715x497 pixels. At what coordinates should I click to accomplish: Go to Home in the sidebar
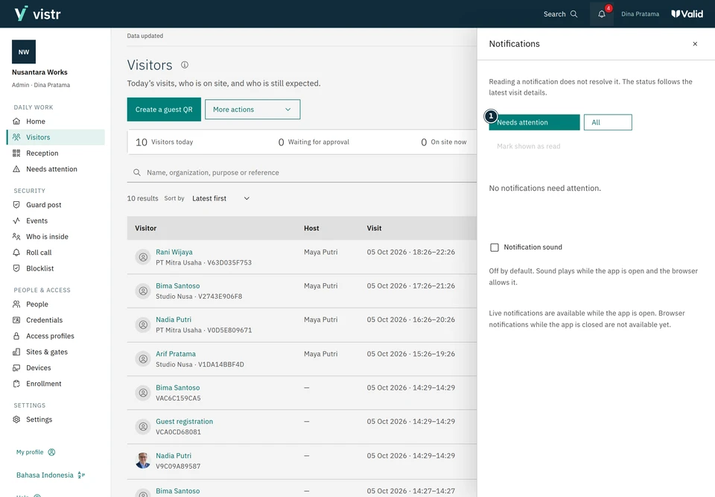[56, 121]
